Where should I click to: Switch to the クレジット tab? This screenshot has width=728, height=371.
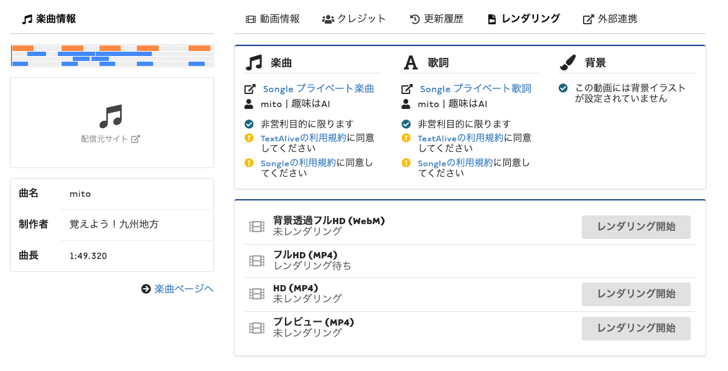point(353,19)
